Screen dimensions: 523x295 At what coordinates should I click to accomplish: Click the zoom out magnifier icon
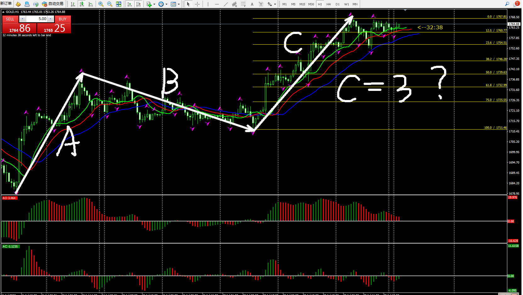coord(110,4)
